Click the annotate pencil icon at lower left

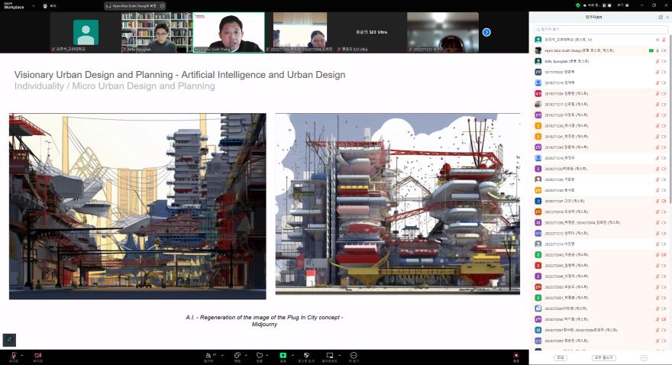[x=9, y=340]
